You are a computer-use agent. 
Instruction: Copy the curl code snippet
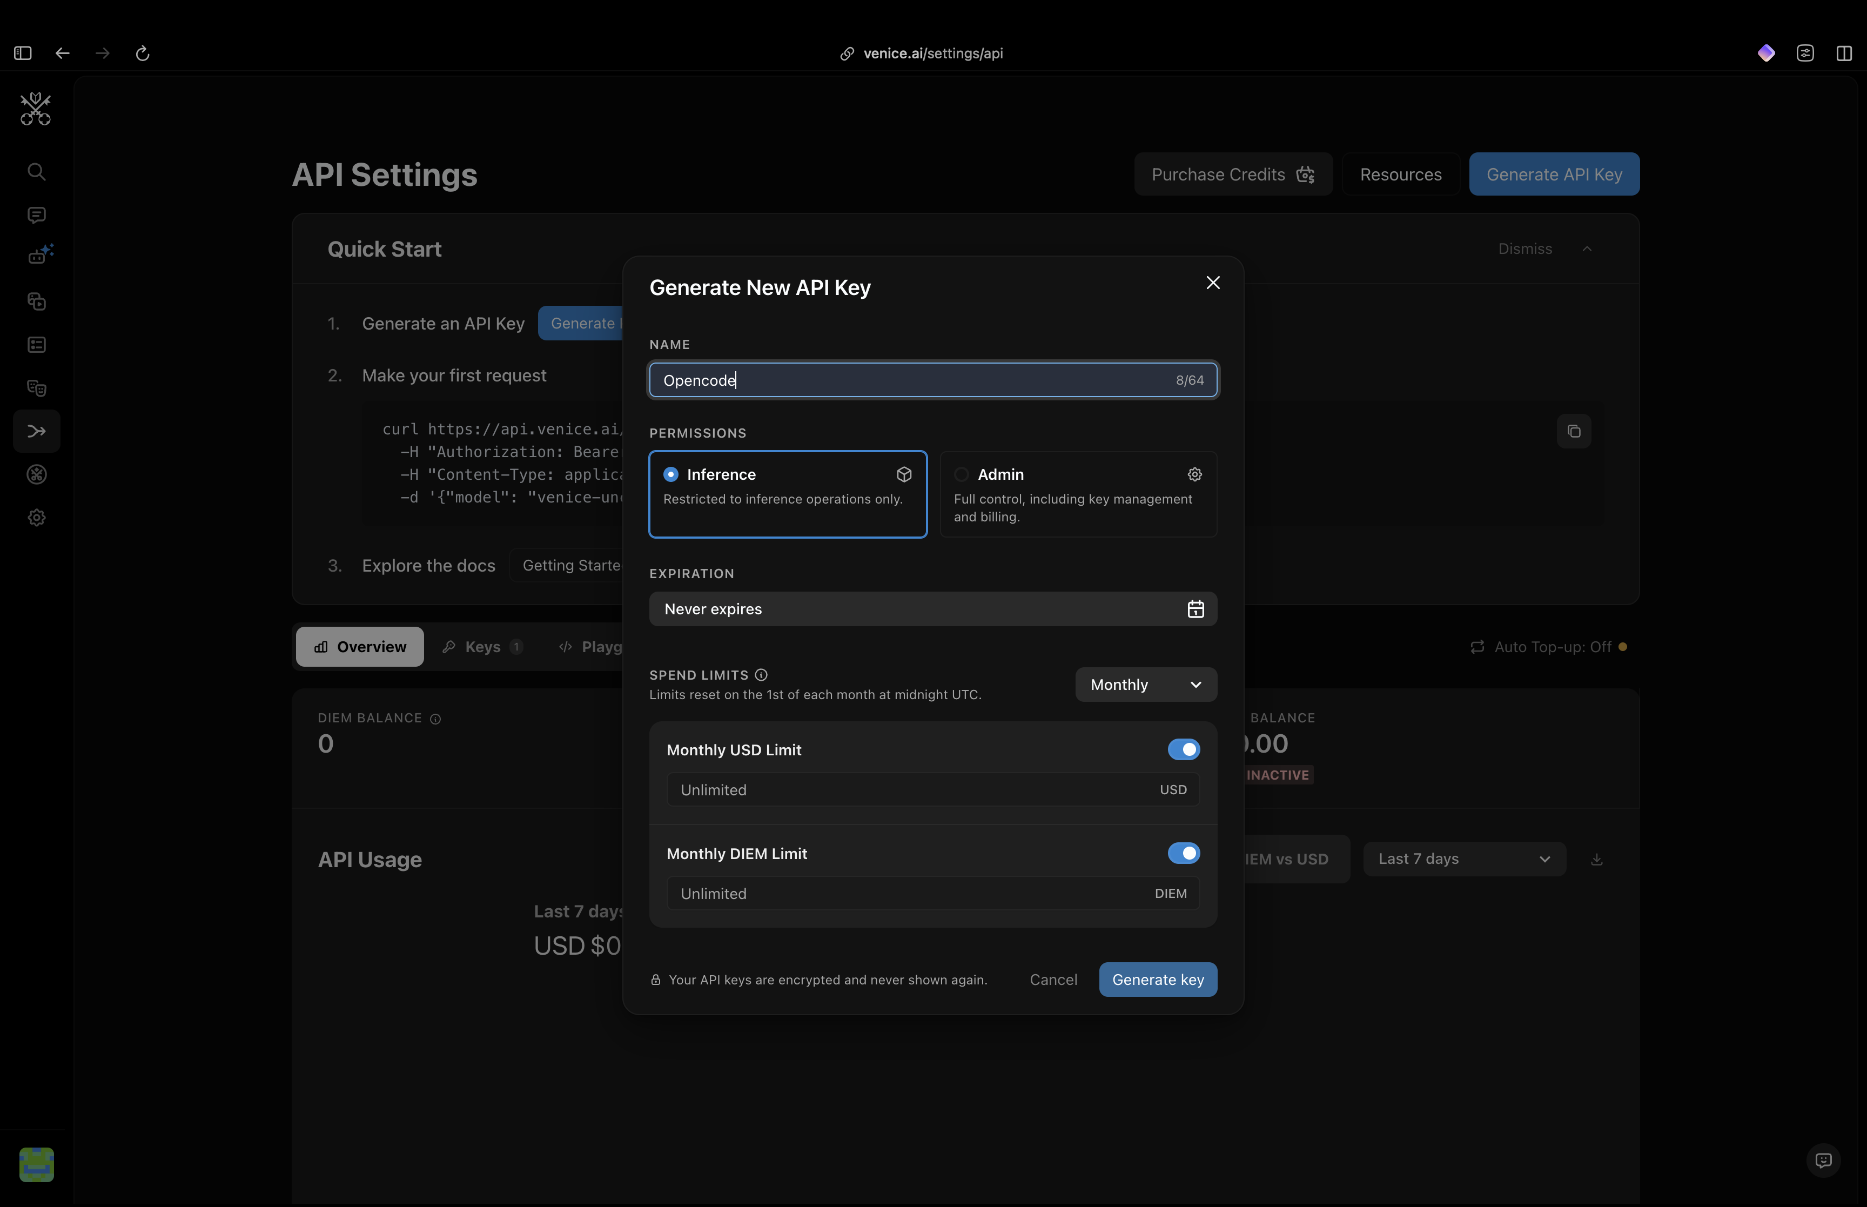click(x=1573, y=431)
